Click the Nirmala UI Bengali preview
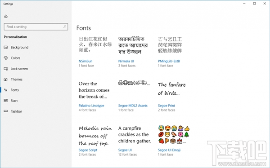270x168 pixels. (133, 45)
